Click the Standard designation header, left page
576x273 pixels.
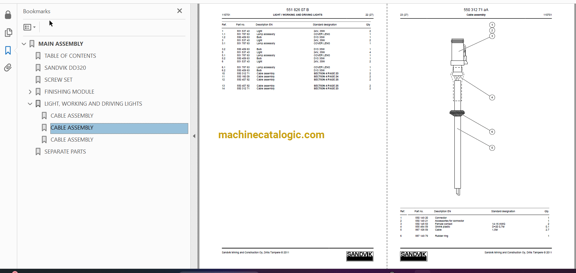point(325,25)
